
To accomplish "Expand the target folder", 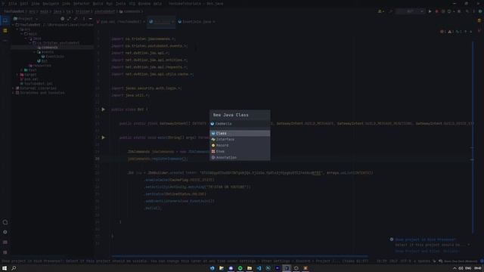I will point(17,75).
